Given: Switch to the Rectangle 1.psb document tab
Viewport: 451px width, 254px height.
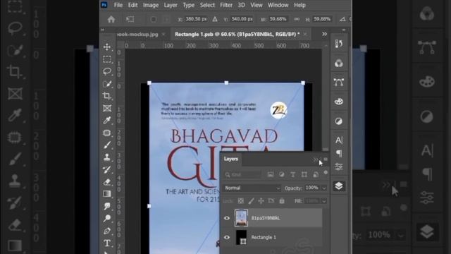Looking at the screenshot, I should pyautogui.click(x=237, y=35).
